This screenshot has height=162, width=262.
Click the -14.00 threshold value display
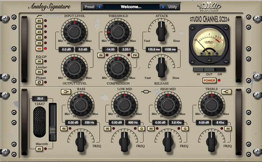point(110,49)
